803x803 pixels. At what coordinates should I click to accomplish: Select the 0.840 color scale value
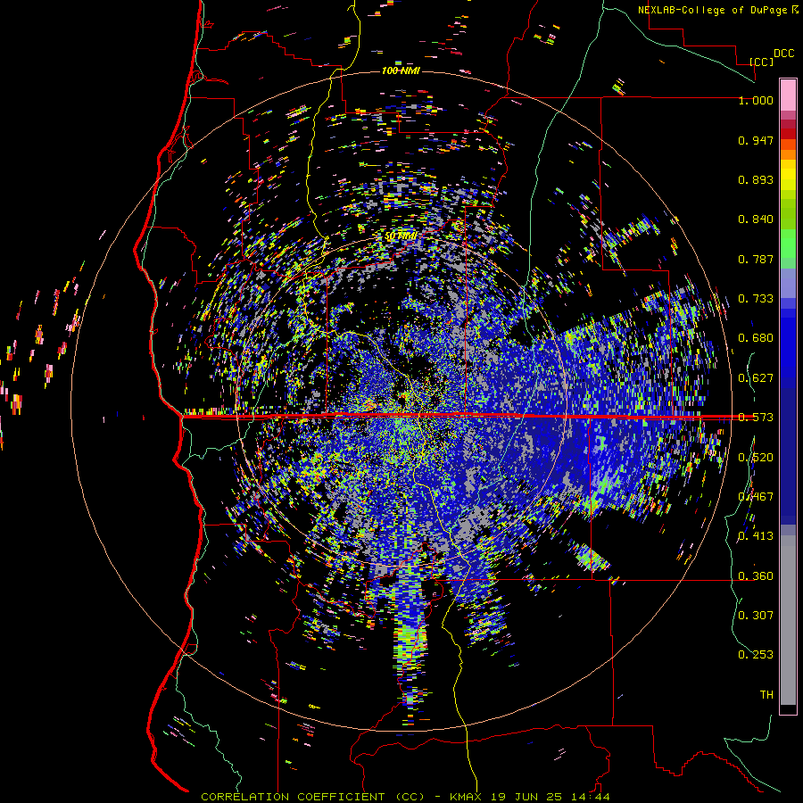[756, 219]
